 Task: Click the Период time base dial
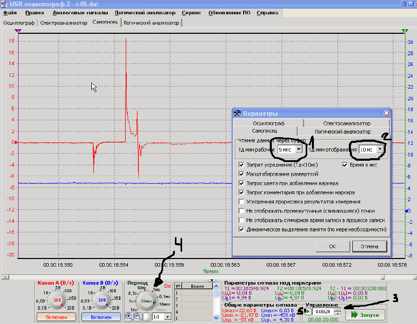pos(147,301)
